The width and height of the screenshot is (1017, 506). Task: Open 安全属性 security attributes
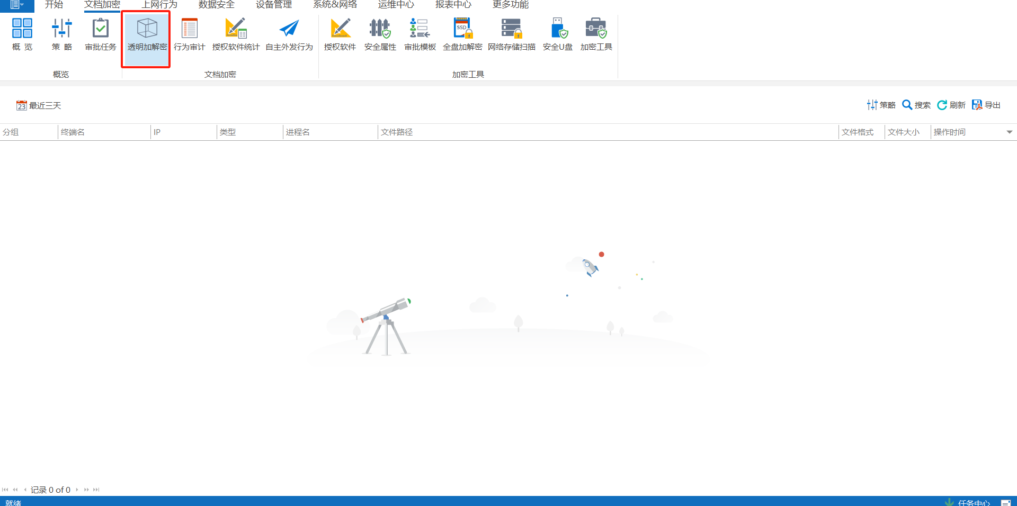pos(380,35)
